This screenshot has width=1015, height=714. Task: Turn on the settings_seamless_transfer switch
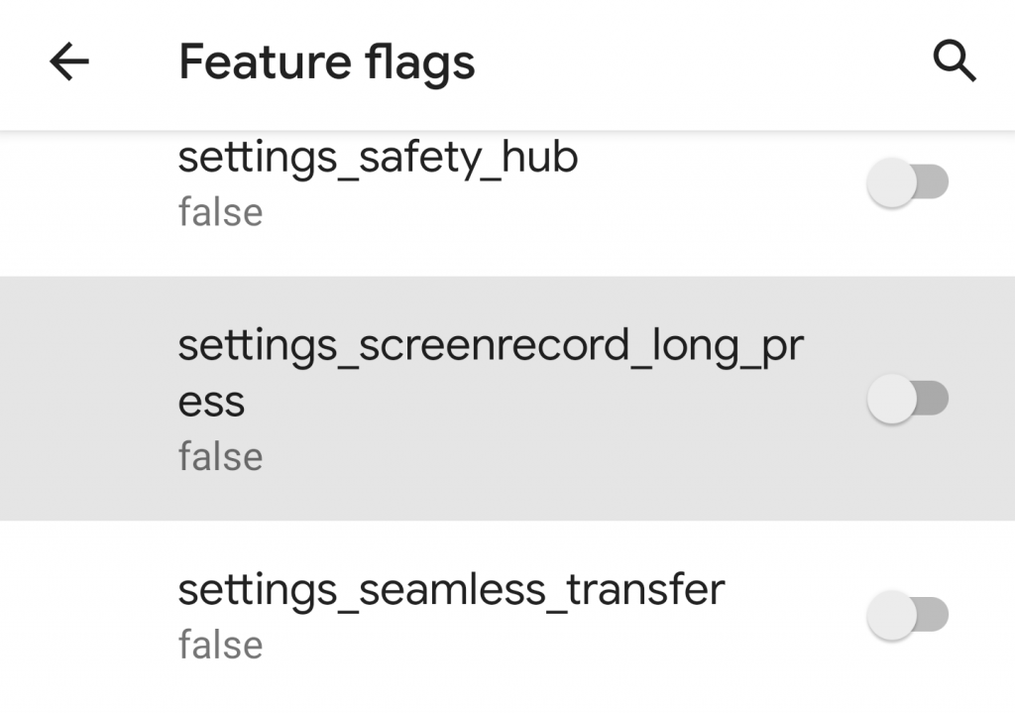(x=907, y=615)
